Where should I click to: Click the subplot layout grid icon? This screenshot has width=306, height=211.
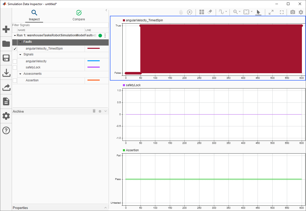point(202,12)
